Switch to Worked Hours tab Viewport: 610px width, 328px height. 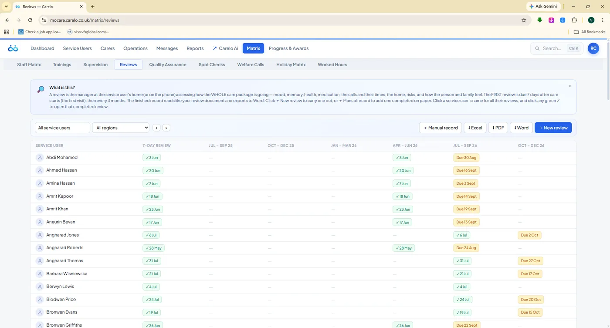click(x=332, y=64)
